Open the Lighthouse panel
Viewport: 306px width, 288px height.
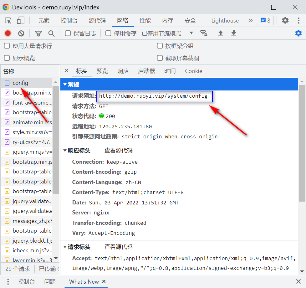225,20
